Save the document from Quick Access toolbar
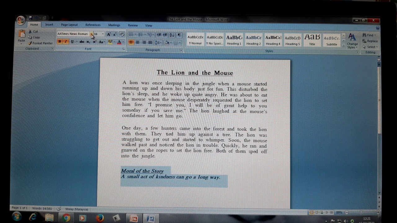The height and width of the screenshot is (223, 397). tap(30, 18)
